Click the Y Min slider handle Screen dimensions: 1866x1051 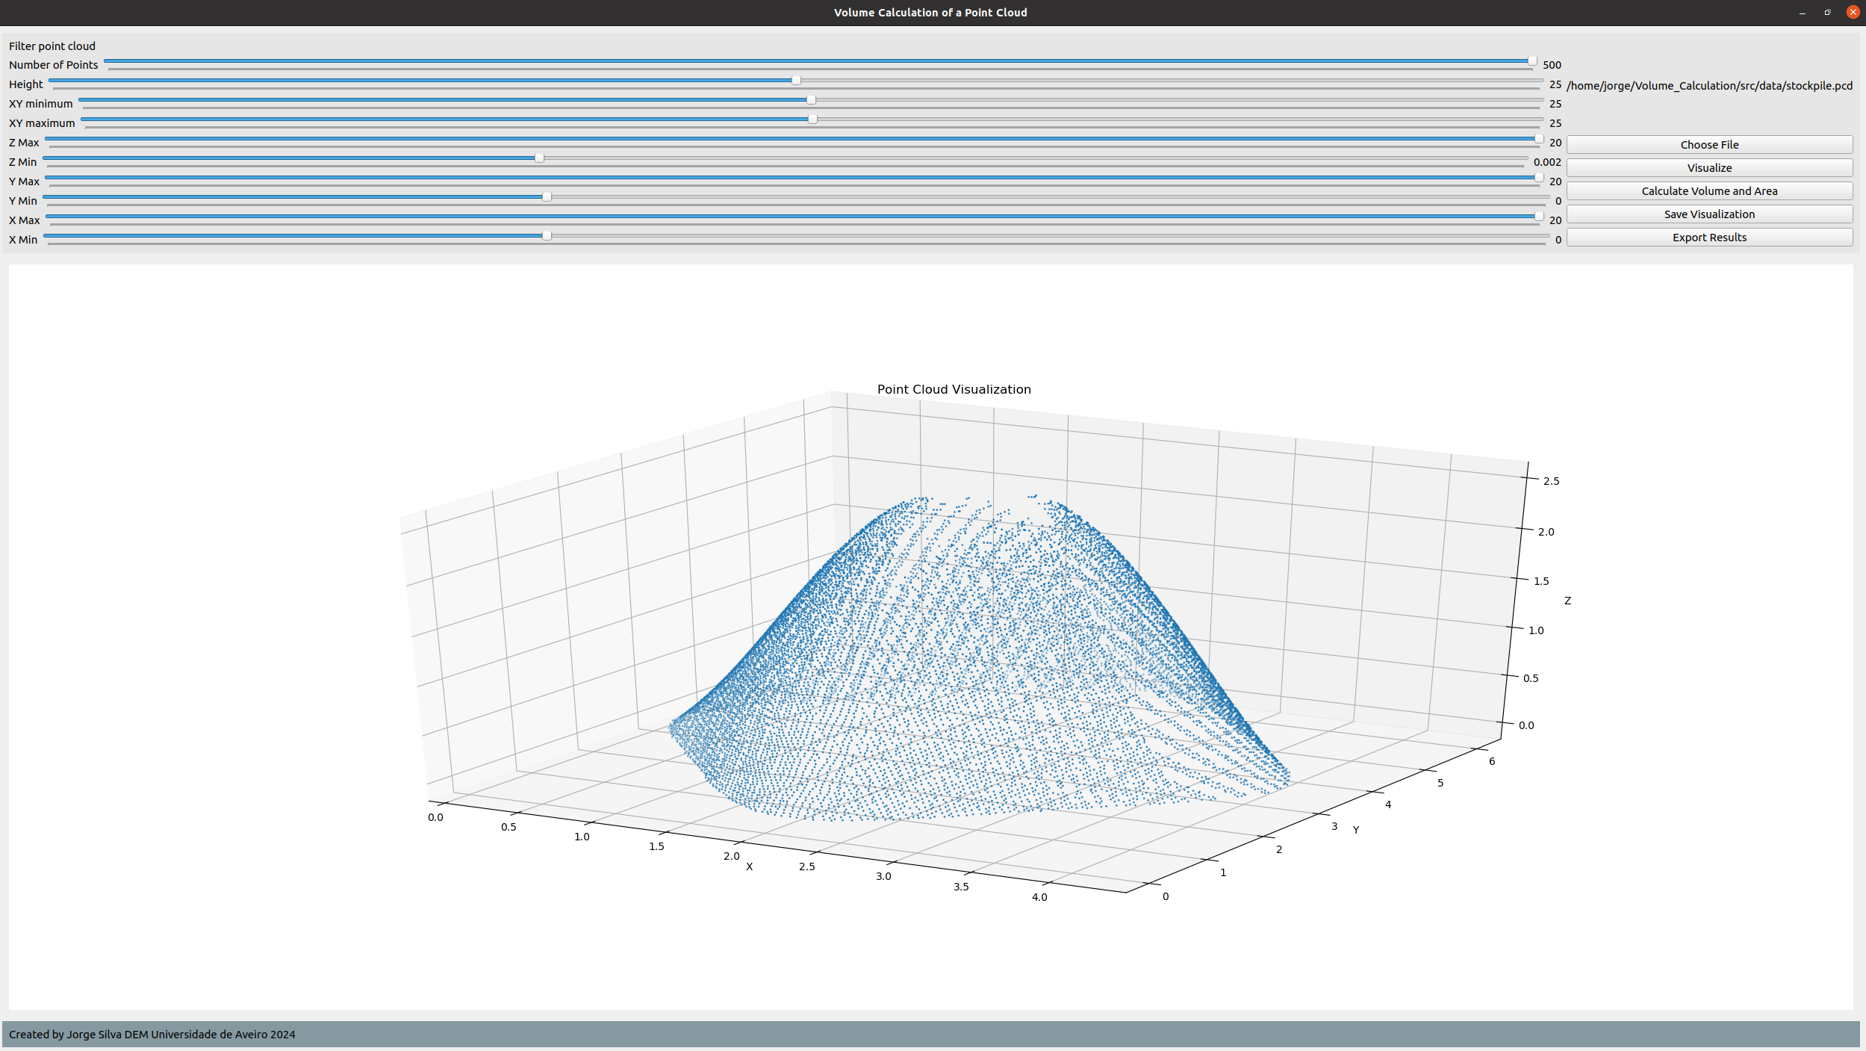[547, 197]
